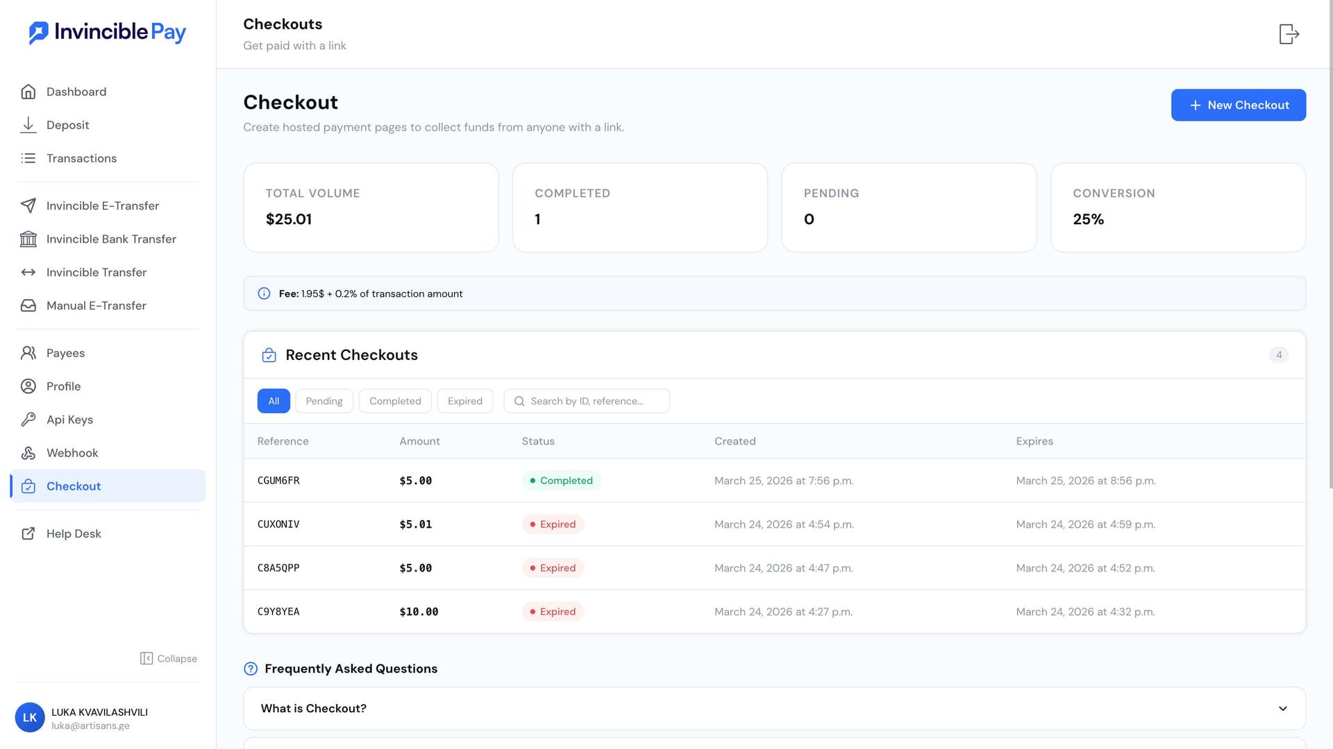The image size is (1333, 749).
Task: Click the $5.01 amount cell
Action: 415,524
